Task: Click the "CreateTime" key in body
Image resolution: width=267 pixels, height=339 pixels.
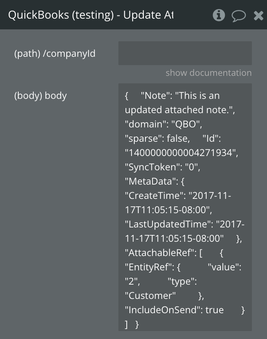Action: pyautogui.click(x=154, y=196)
